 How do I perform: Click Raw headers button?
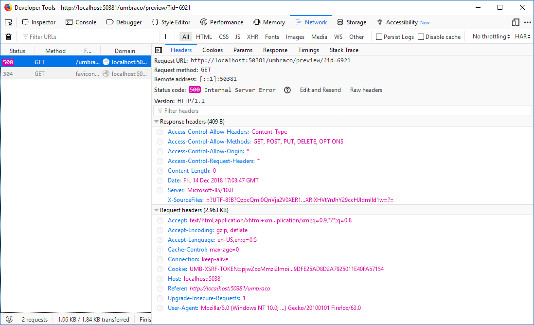tap(366, 90)
